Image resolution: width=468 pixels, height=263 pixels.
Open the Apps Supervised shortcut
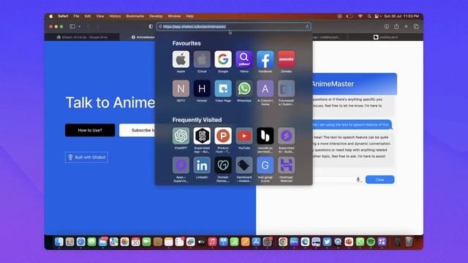pyautogui.click(x=181, y=165)
